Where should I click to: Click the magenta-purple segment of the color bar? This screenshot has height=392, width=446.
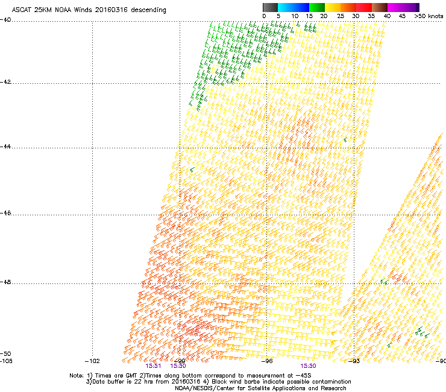(x=403, y=8)
